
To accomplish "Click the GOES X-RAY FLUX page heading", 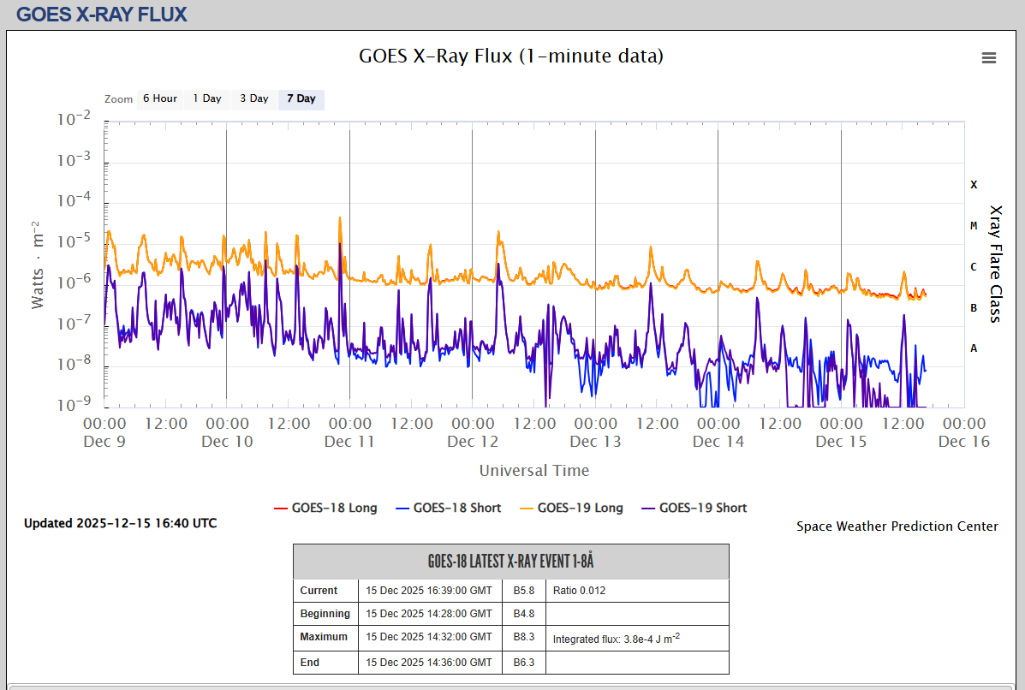I will pos(101,15).
